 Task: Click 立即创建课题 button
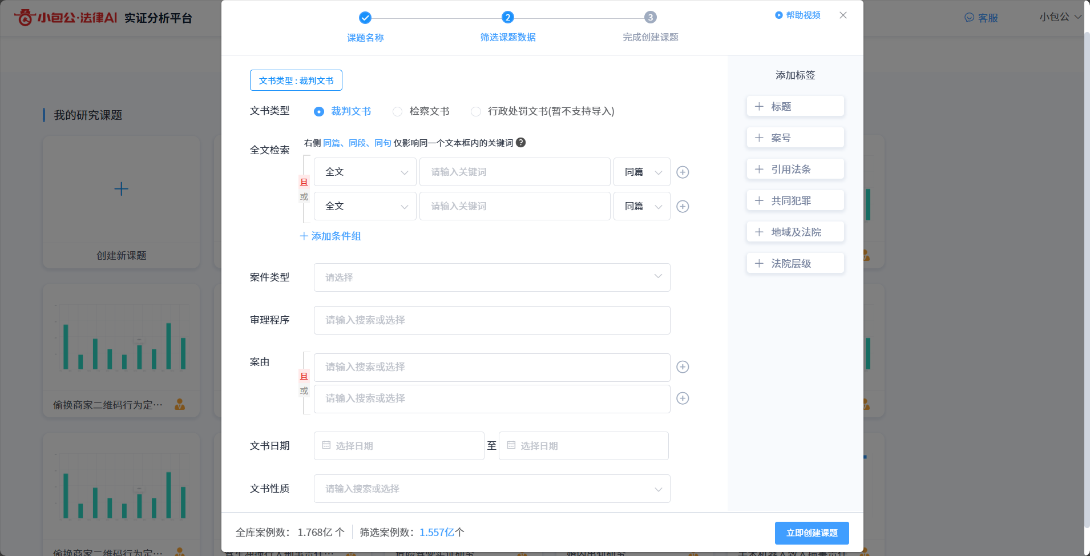coord(812,533)
